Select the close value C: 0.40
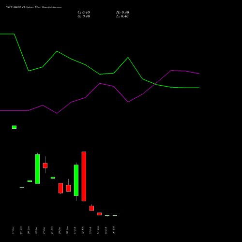Viewport: 242px width, 242px height. coord(84,13)
